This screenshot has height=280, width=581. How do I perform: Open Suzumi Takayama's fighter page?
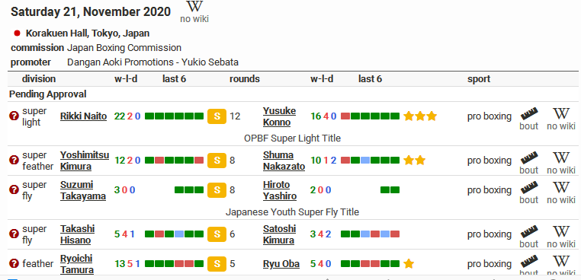[83, 190]
